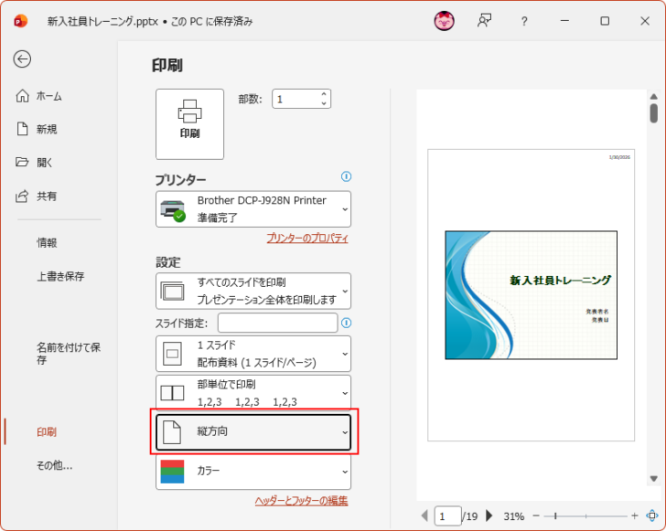This screenshot has height=531, width=666.
Task: Choose 上書き保存 (Save) in the sidebar
Action: [60, 276]
